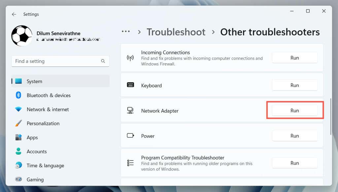Click the Program Compatibility list icon

(x=130, y=163)
